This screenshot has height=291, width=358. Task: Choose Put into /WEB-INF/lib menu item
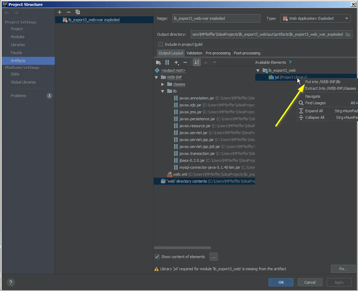(x=327, y=82)
